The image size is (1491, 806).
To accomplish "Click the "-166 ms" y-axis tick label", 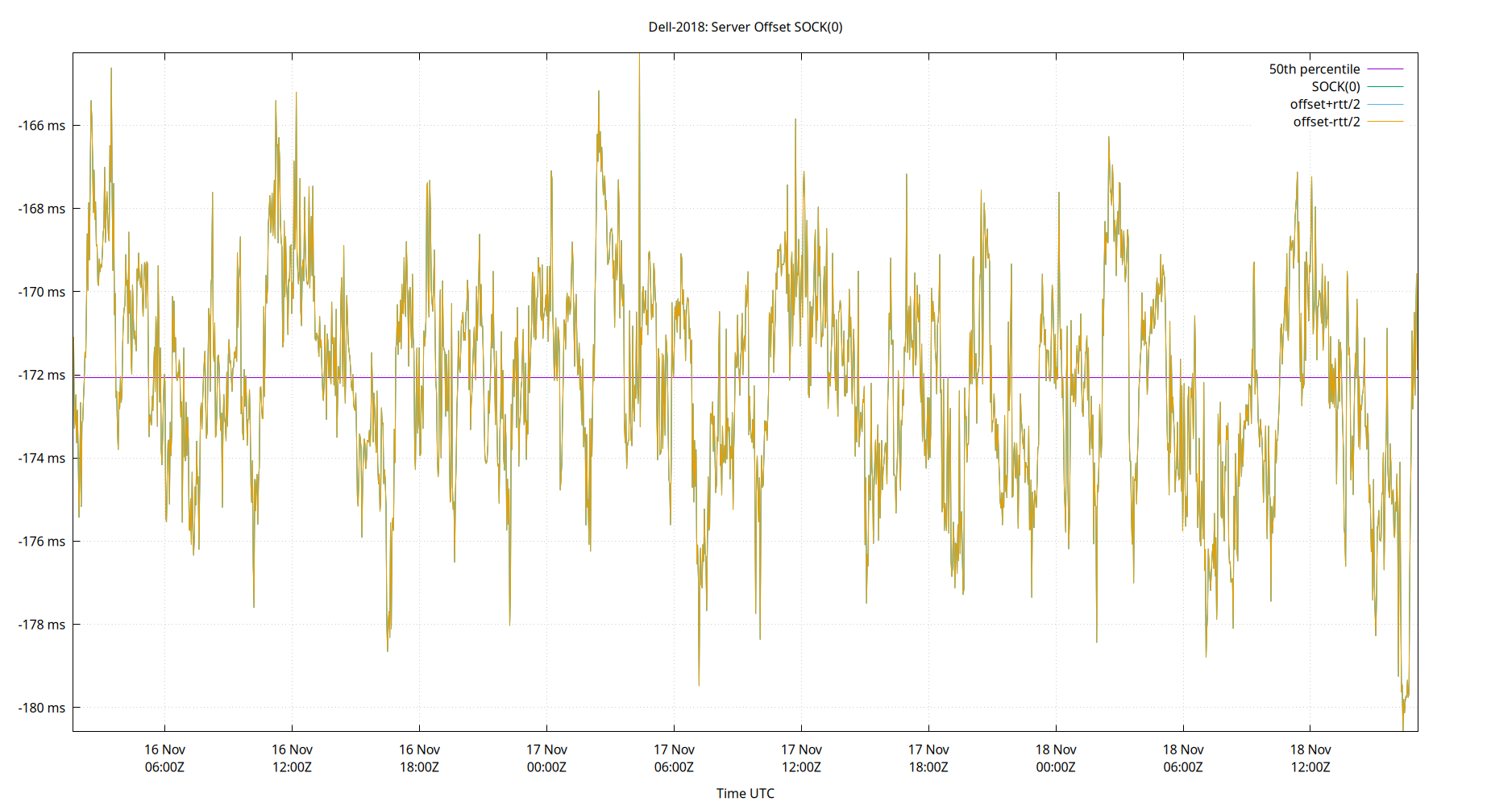I will click(x=41, y=126).
